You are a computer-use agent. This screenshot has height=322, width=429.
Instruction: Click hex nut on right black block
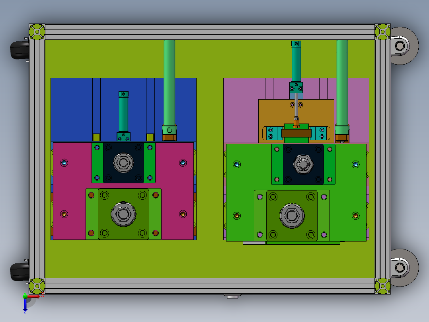pos(303,165)
